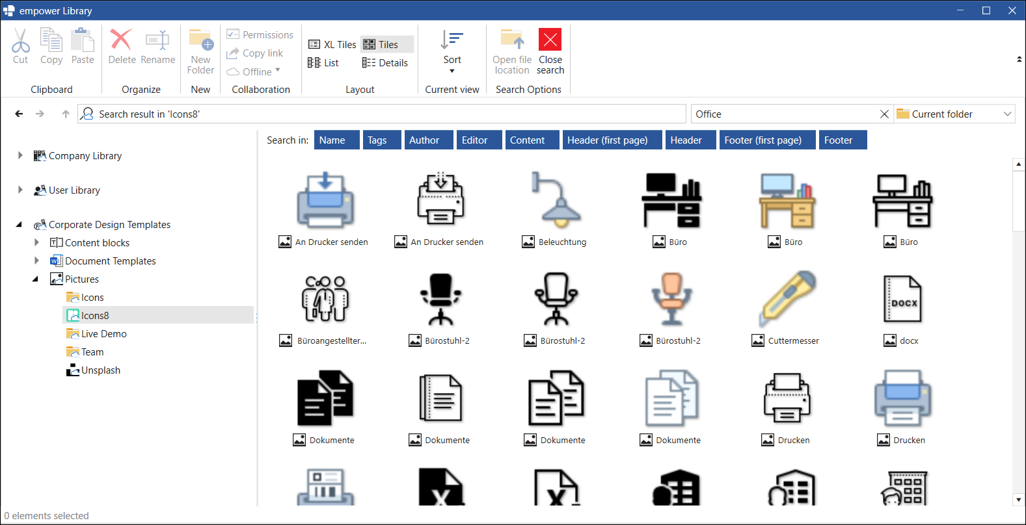Collapse the Pictures tree node

click(x=35, y=279)
